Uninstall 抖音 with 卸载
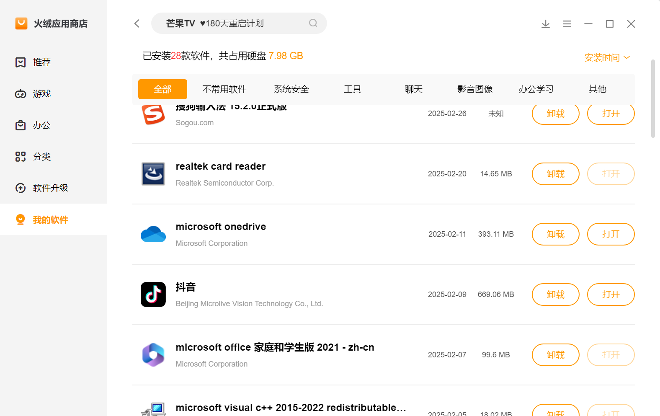The height and width of the screenshot is (416, 660). click(x=556, y=295)
